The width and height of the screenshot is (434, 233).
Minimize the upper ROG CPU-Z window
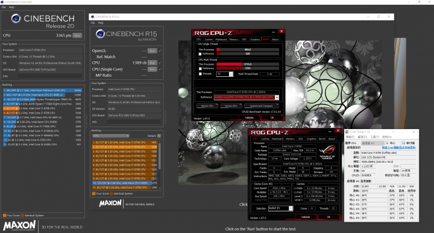(274, 32)
